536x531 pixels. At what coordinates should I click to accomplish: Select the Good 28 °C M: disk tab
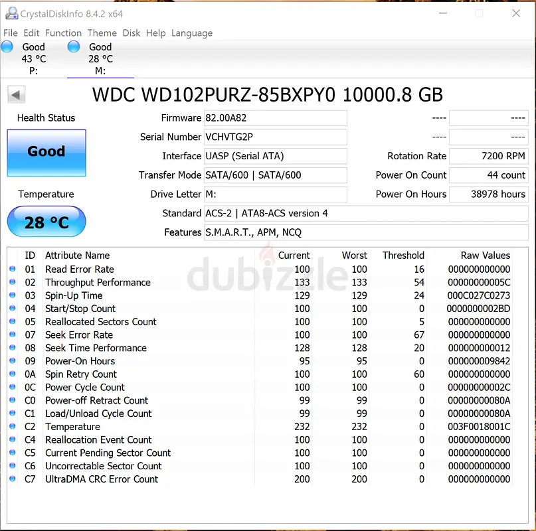point(100,59)
